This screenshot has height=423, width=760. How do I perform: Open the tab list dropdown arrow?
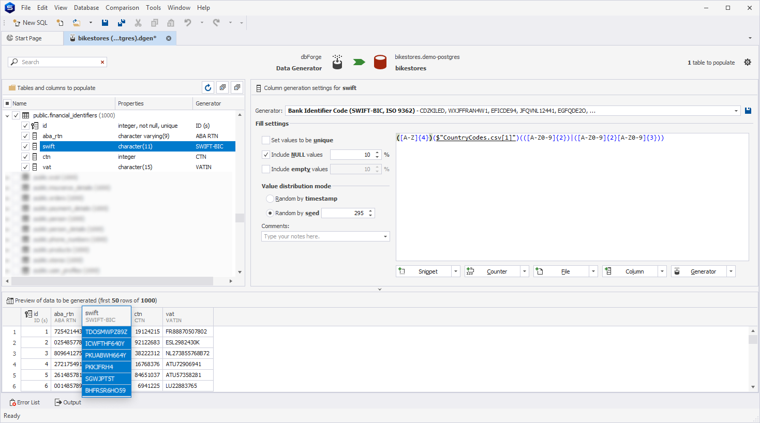point(750,38)
